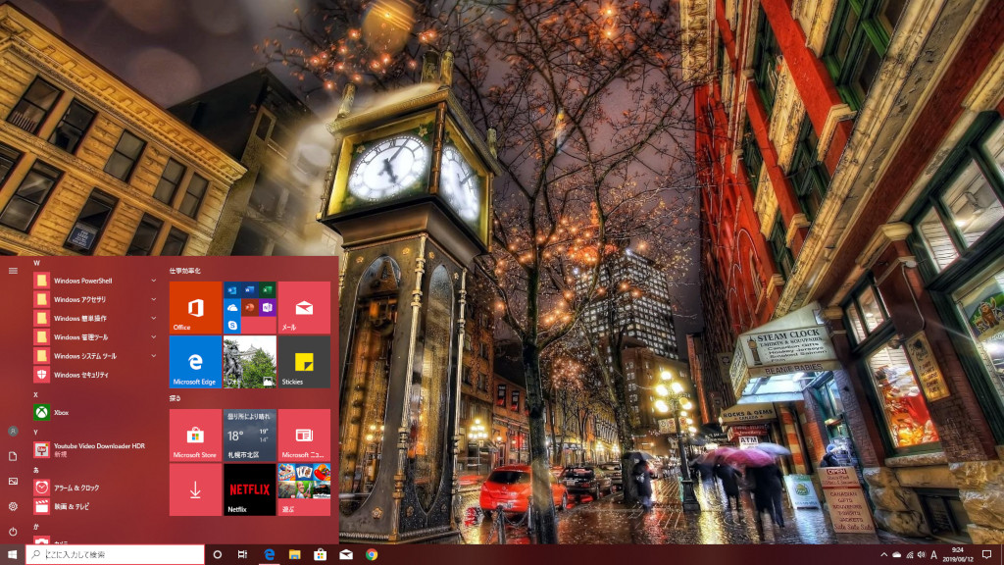Launch Chrome from the taskbar
The image size is (1004, 565).
(372, 555)
